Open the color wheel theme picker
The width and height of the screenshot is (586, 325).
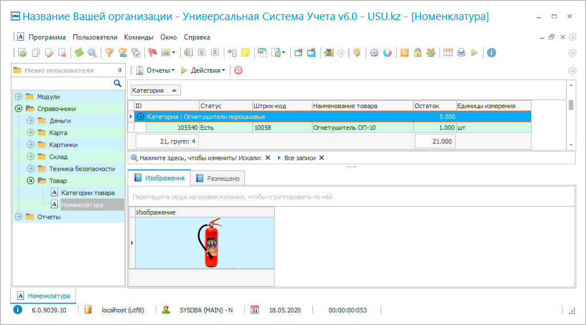tap(387, 53)
